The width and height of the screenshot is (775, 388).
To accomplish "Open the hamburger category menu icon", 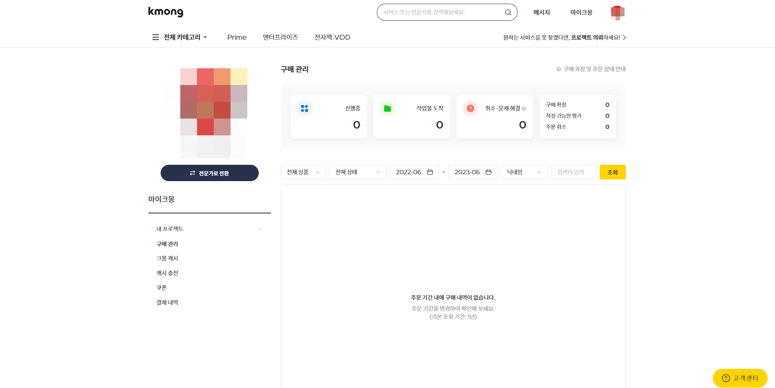I will click(155, 37).
